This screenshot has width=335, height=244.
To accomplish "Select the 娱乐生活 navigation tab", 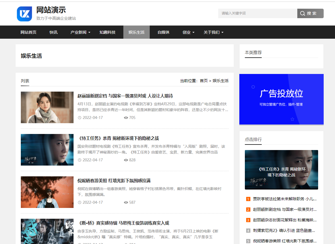I will [137, 32].
